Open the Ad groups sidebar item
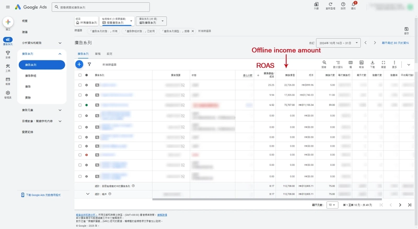This screenshot has width=418, height=229. tap(31, 76)
